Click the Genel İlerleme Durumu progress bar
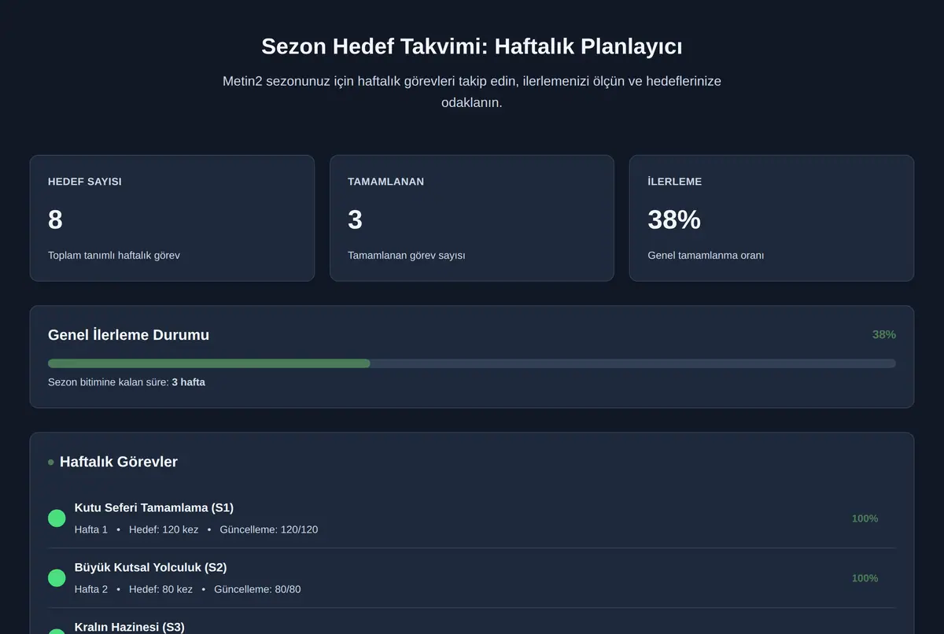The image size is (944, 634). pyautogui.click(x=472, y=363)
